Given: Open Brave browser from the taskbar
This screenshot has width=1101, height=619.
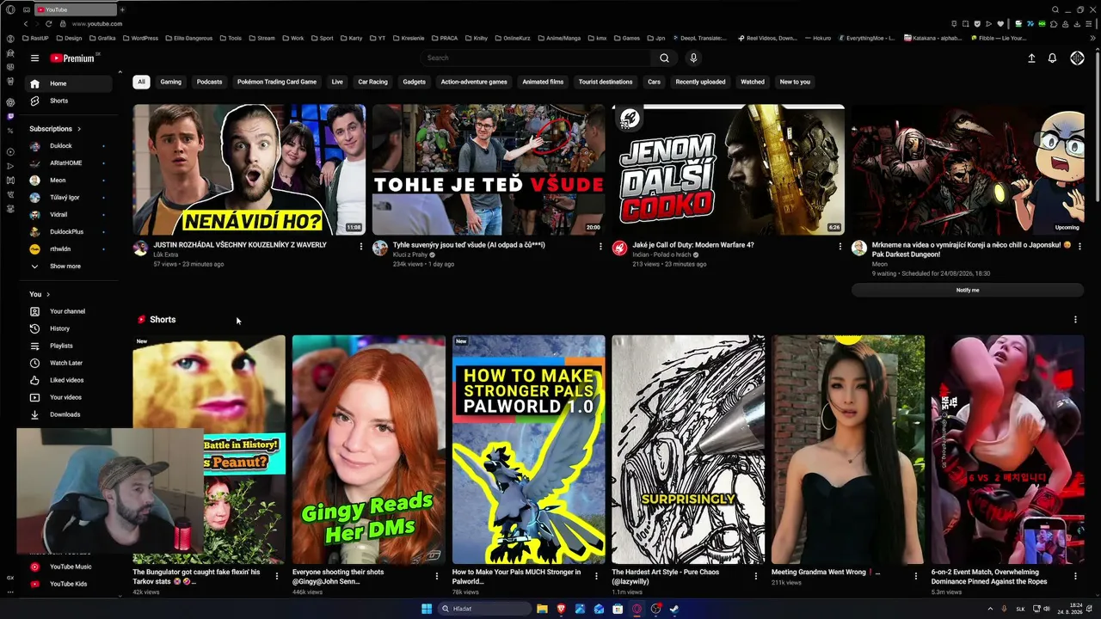Looking at the screenshot, I should pos(561,609).
